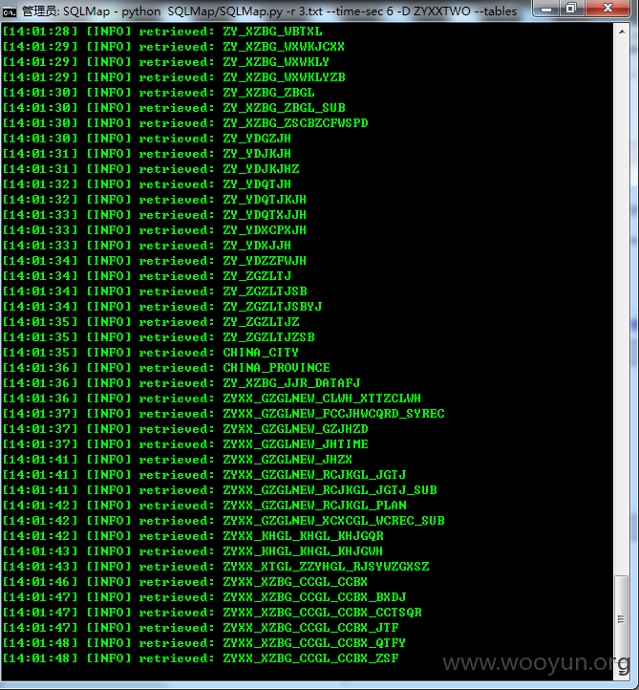This screenshot has width=639, height=690.
Task: Click the cmd console icon in title bar
Action: click(x=10, y=11)
